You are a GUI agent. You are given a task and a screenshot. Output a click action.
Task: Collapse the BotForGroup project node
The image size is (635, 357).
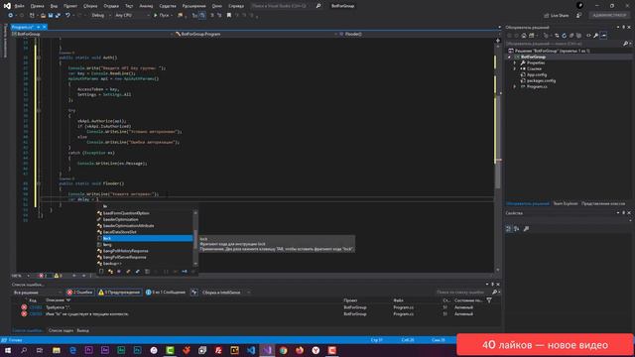pos(509,58)
